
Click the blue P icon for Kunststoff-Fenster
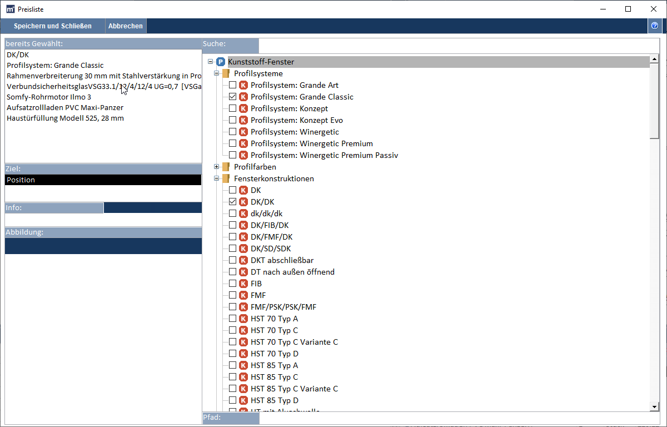click(x=221, y=62)
